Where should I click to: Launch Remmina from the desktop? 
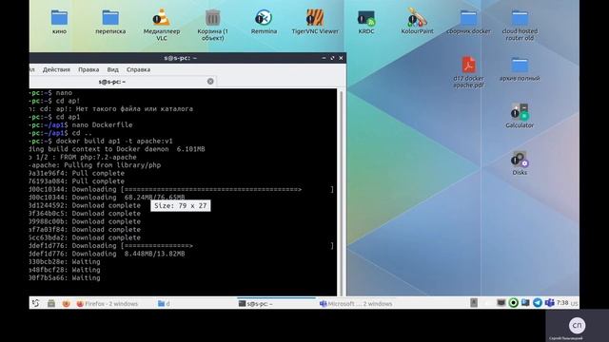(264, 22)
